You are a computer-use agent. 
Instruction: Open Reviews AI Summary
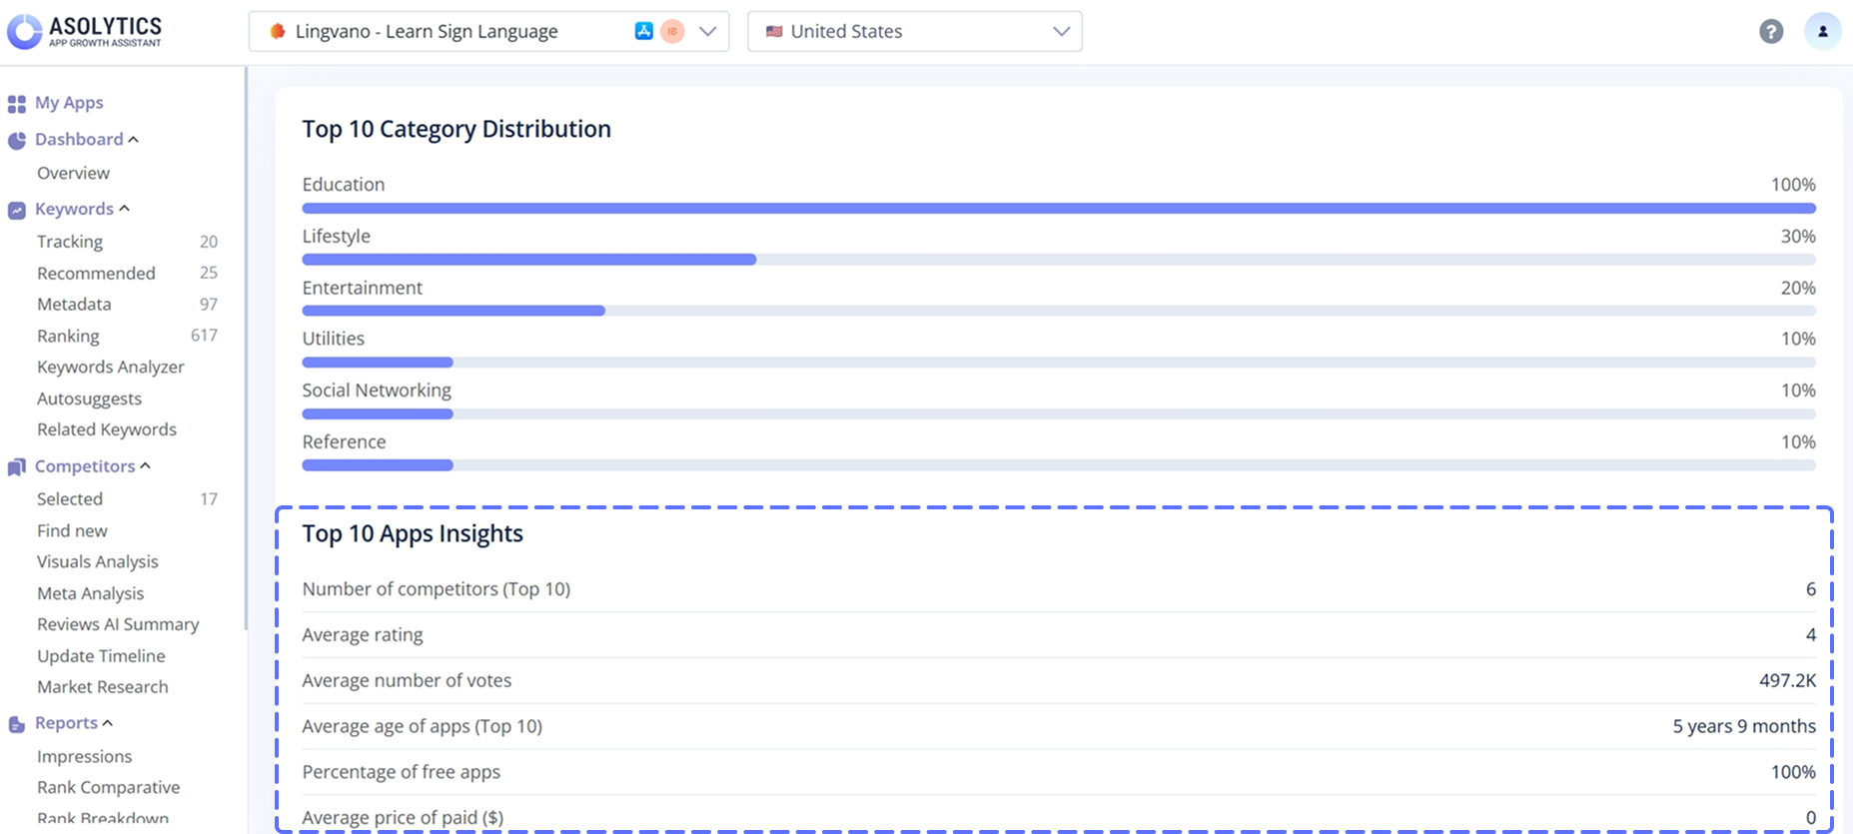118,624
